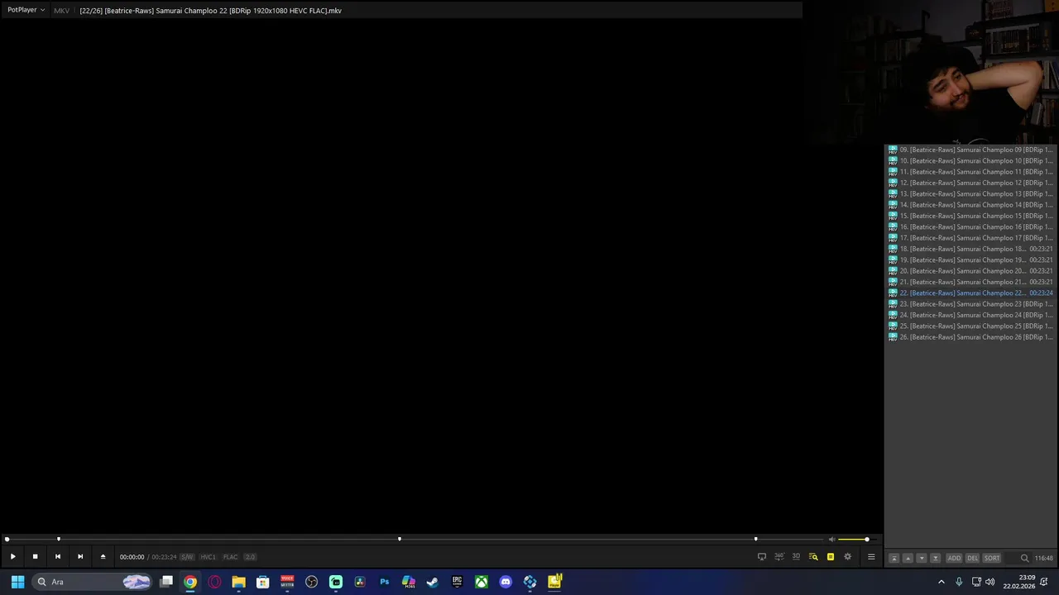1059x595 pixels.
Task: Select playlist item 26 Samurai Champloo
Action: coord(970,337)
